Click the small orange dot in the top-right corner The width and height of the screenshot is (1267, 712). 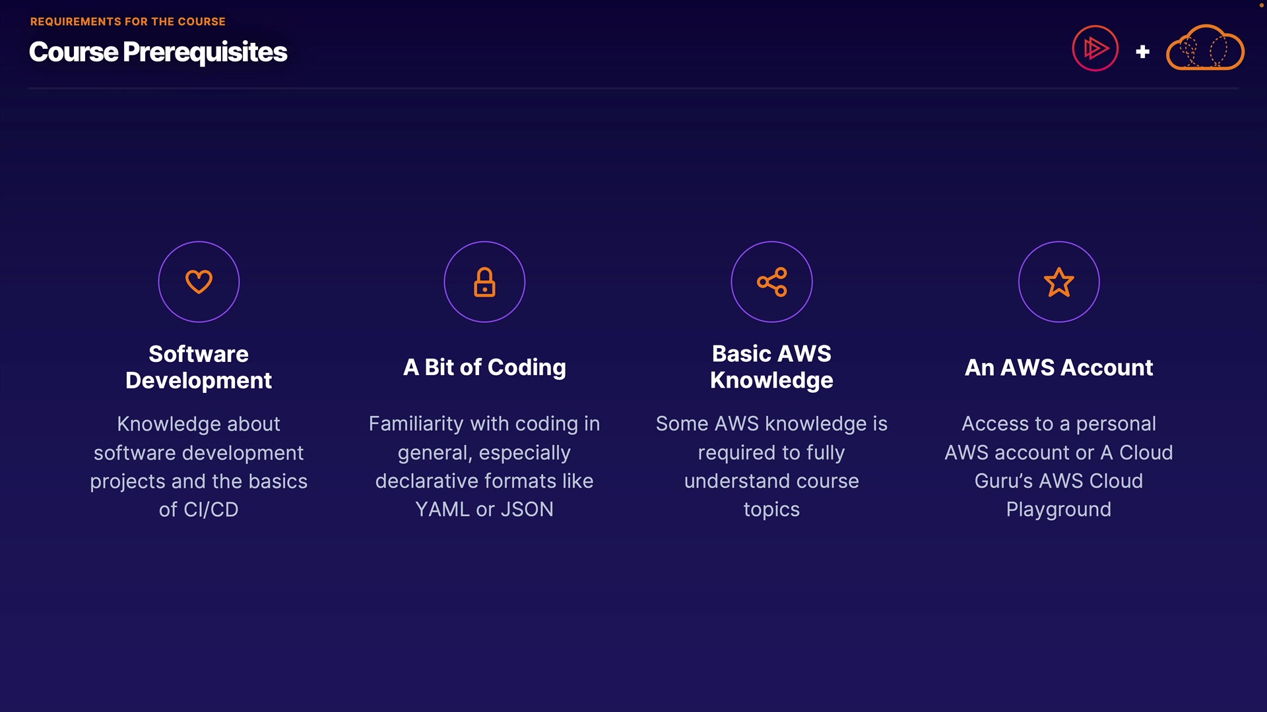pyautogui.click(x=1262, y=5)
